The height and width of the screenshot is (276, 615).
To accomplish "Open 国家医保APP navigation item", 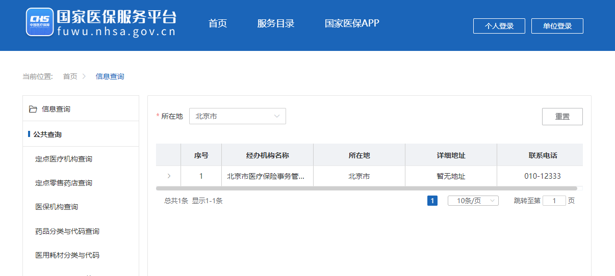I will [352, 23].
